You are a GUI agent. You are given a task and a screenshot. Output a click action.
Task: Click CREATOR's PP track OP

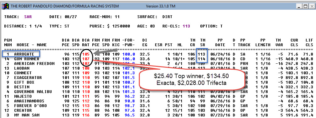tap(243, 111)
